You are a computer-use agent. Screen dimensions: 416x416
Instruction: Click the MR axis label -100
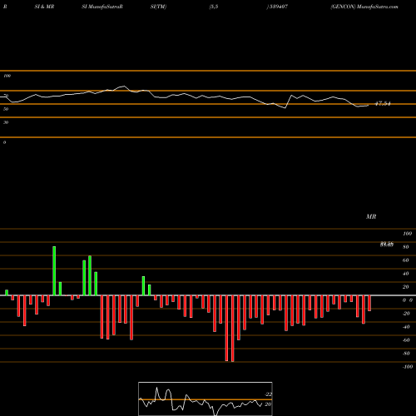408,367
